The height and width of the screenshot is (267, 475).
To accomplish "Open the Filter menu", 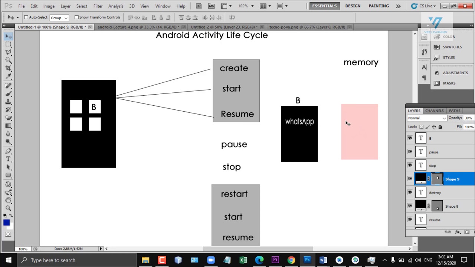I will click(98, 6).
